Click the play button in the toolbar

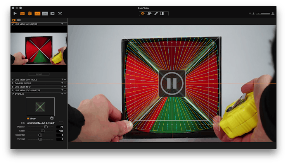pos(15,13)
